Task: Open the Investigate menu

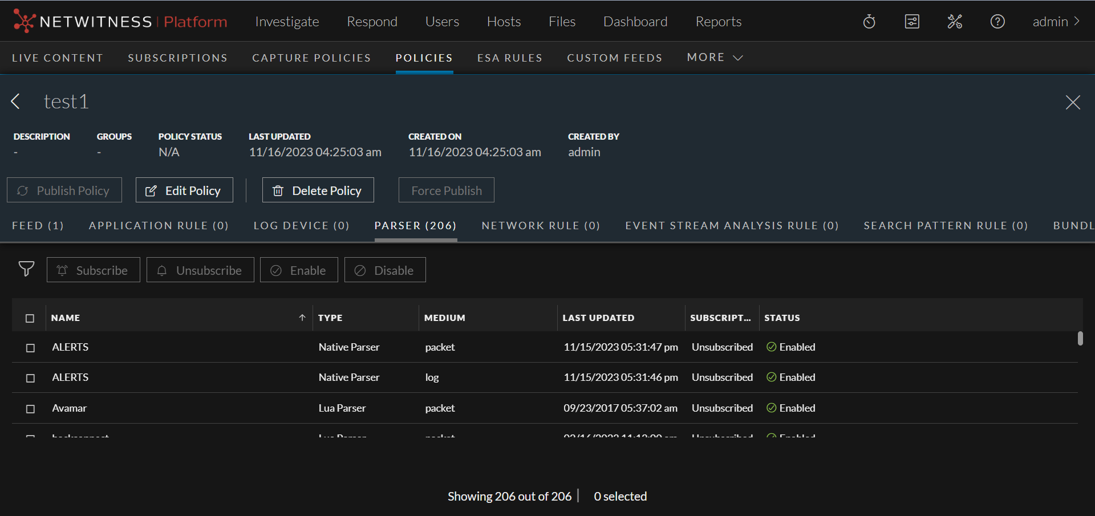Action: tap(287, 22)
